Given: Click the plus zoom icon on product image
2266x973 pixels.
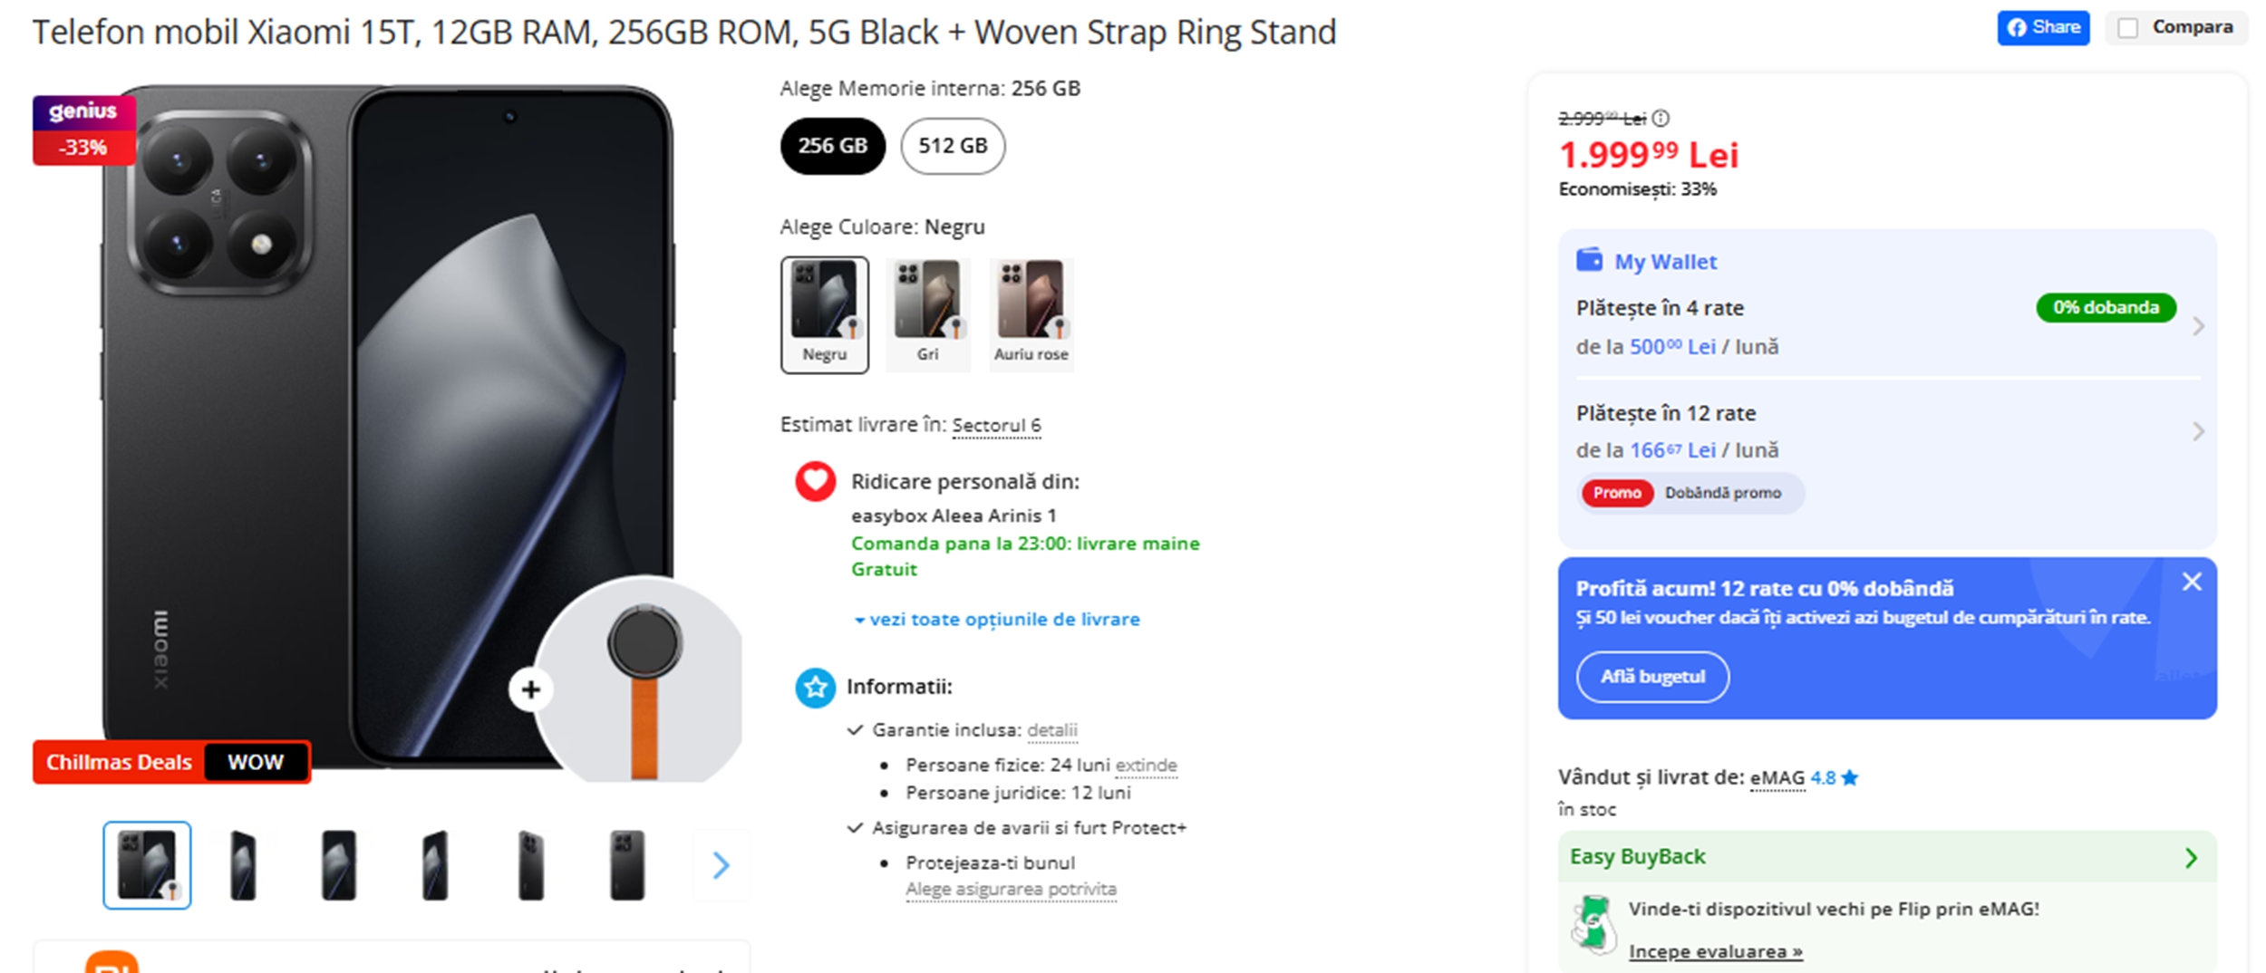Looking at the screenshot, I should [x=529, y=689].
